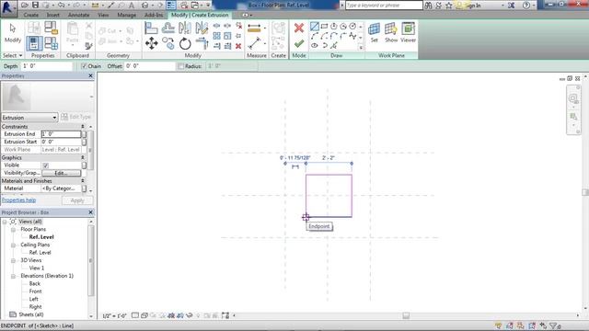Image resolution: width=589 pixels, height=331 pixels.
Task: Click the Offset input field
Action: click(x=149, y=66)
